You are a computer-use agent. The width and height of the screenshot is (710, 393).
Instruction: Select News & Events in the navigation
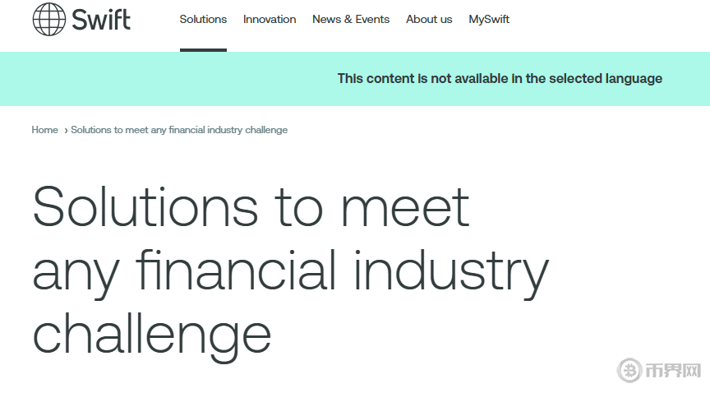pos(351,19)
